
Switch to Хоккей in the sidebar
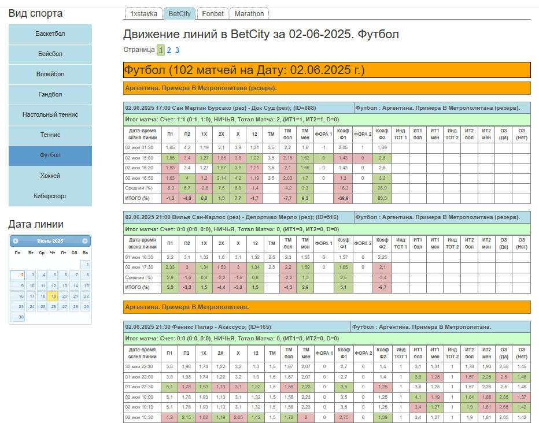50,176
